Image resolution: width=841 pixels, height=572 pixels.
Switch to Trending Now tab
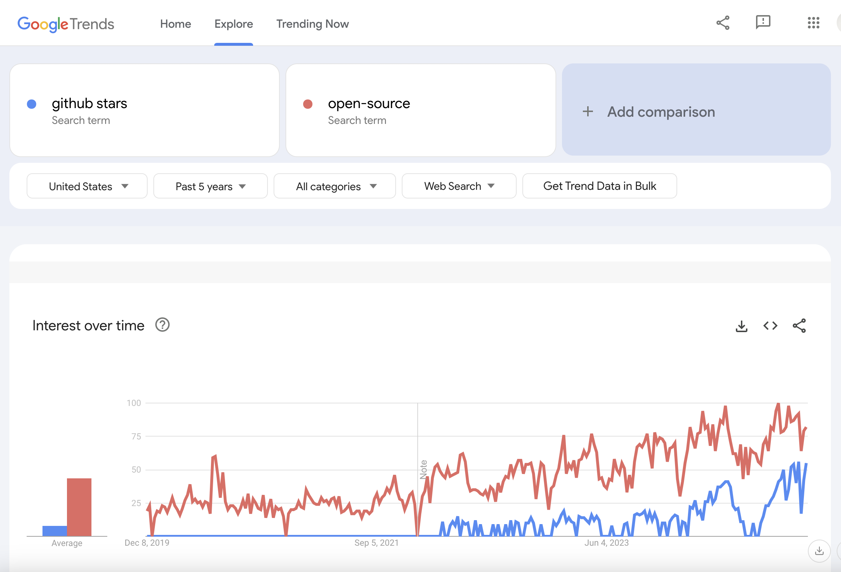(x=312, y=24)
